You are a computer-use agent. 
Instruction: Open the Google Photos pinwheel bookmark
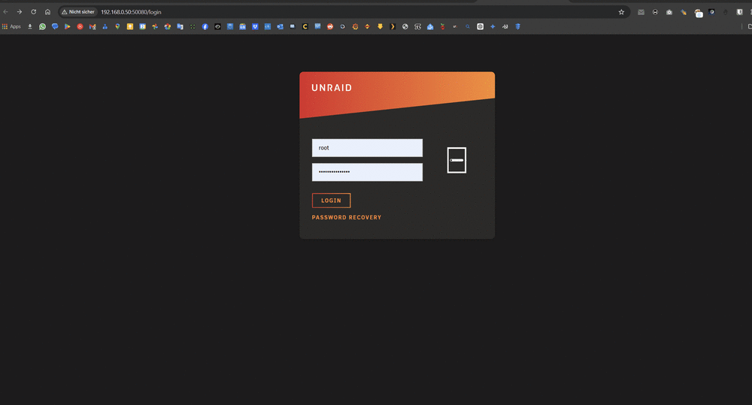point(154,27)
